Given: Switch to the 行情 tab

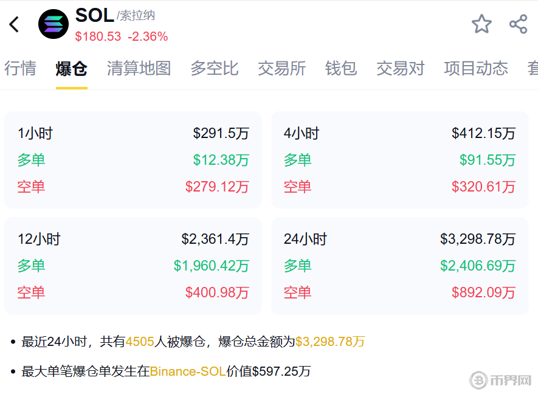Looking at the screenshot, I should 20,68.
